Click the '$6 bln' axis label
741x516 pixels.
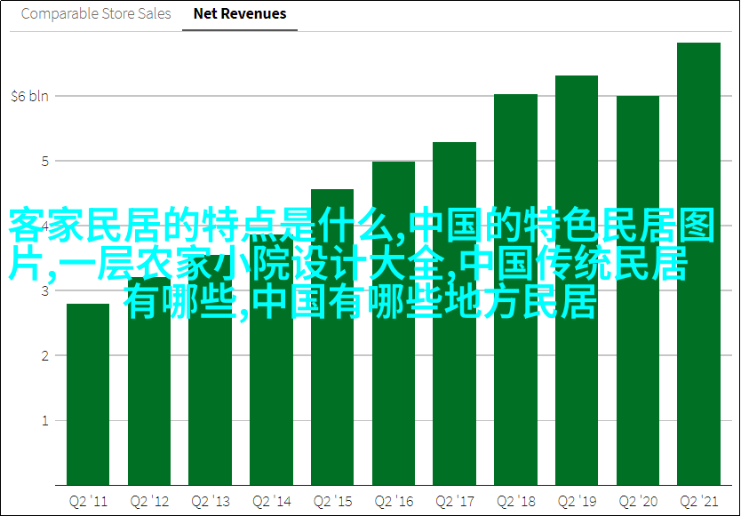point(30,96)
